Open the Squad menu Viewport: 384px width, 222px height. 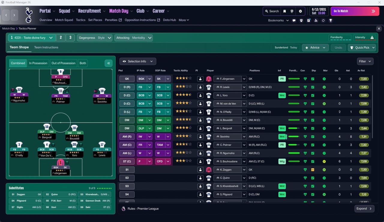tap(67, 11)
